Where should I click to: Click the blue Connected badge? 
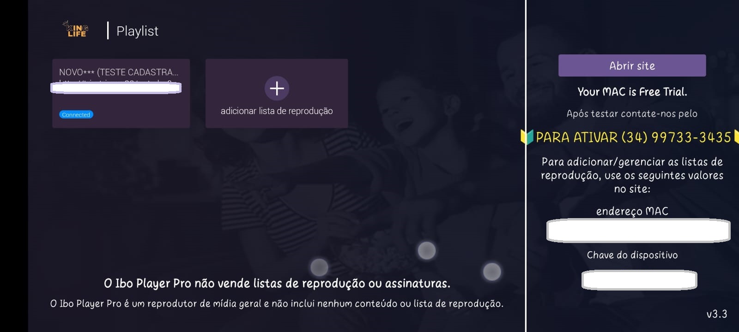(x=76, y=114)
